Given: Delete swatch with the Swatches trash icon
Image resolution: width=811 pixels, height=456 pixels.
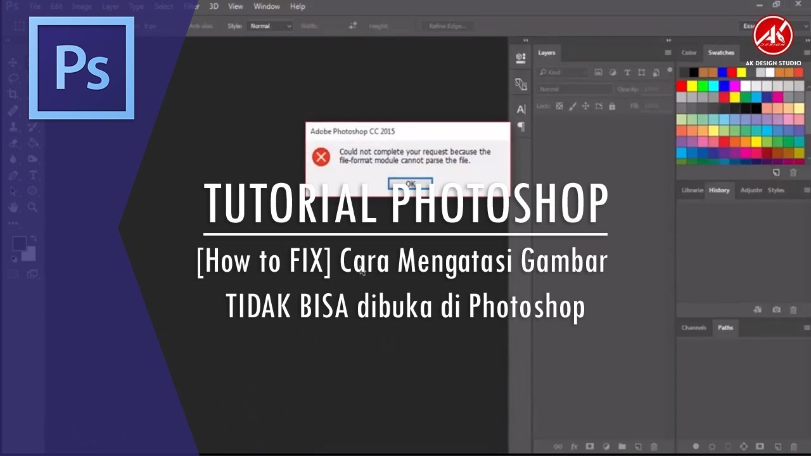Looking at the screenshot, I should 793,172.
